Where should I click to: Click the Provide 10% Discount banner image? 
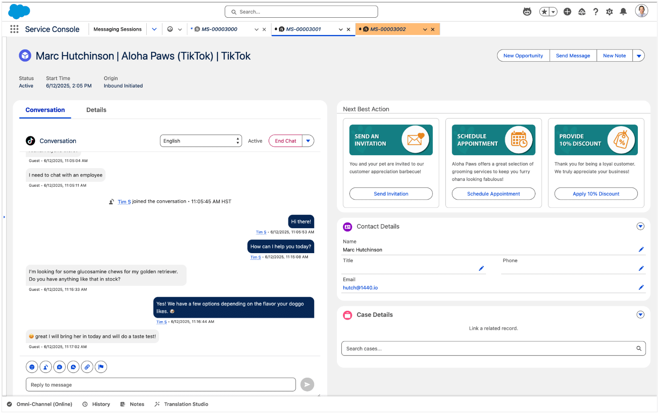coord(596,140)
